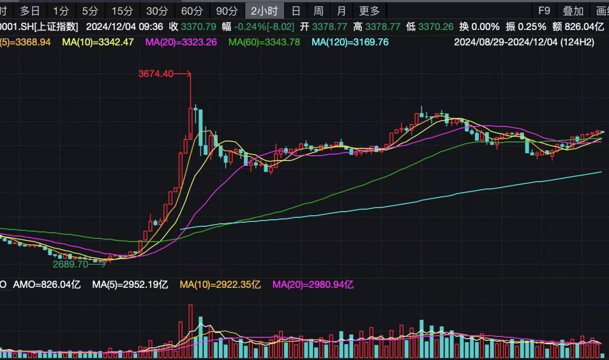The height and width of the screenshot is (360, 609).
Task: Select the 5分 timeframe tab
Action: (x=90, y=11)
